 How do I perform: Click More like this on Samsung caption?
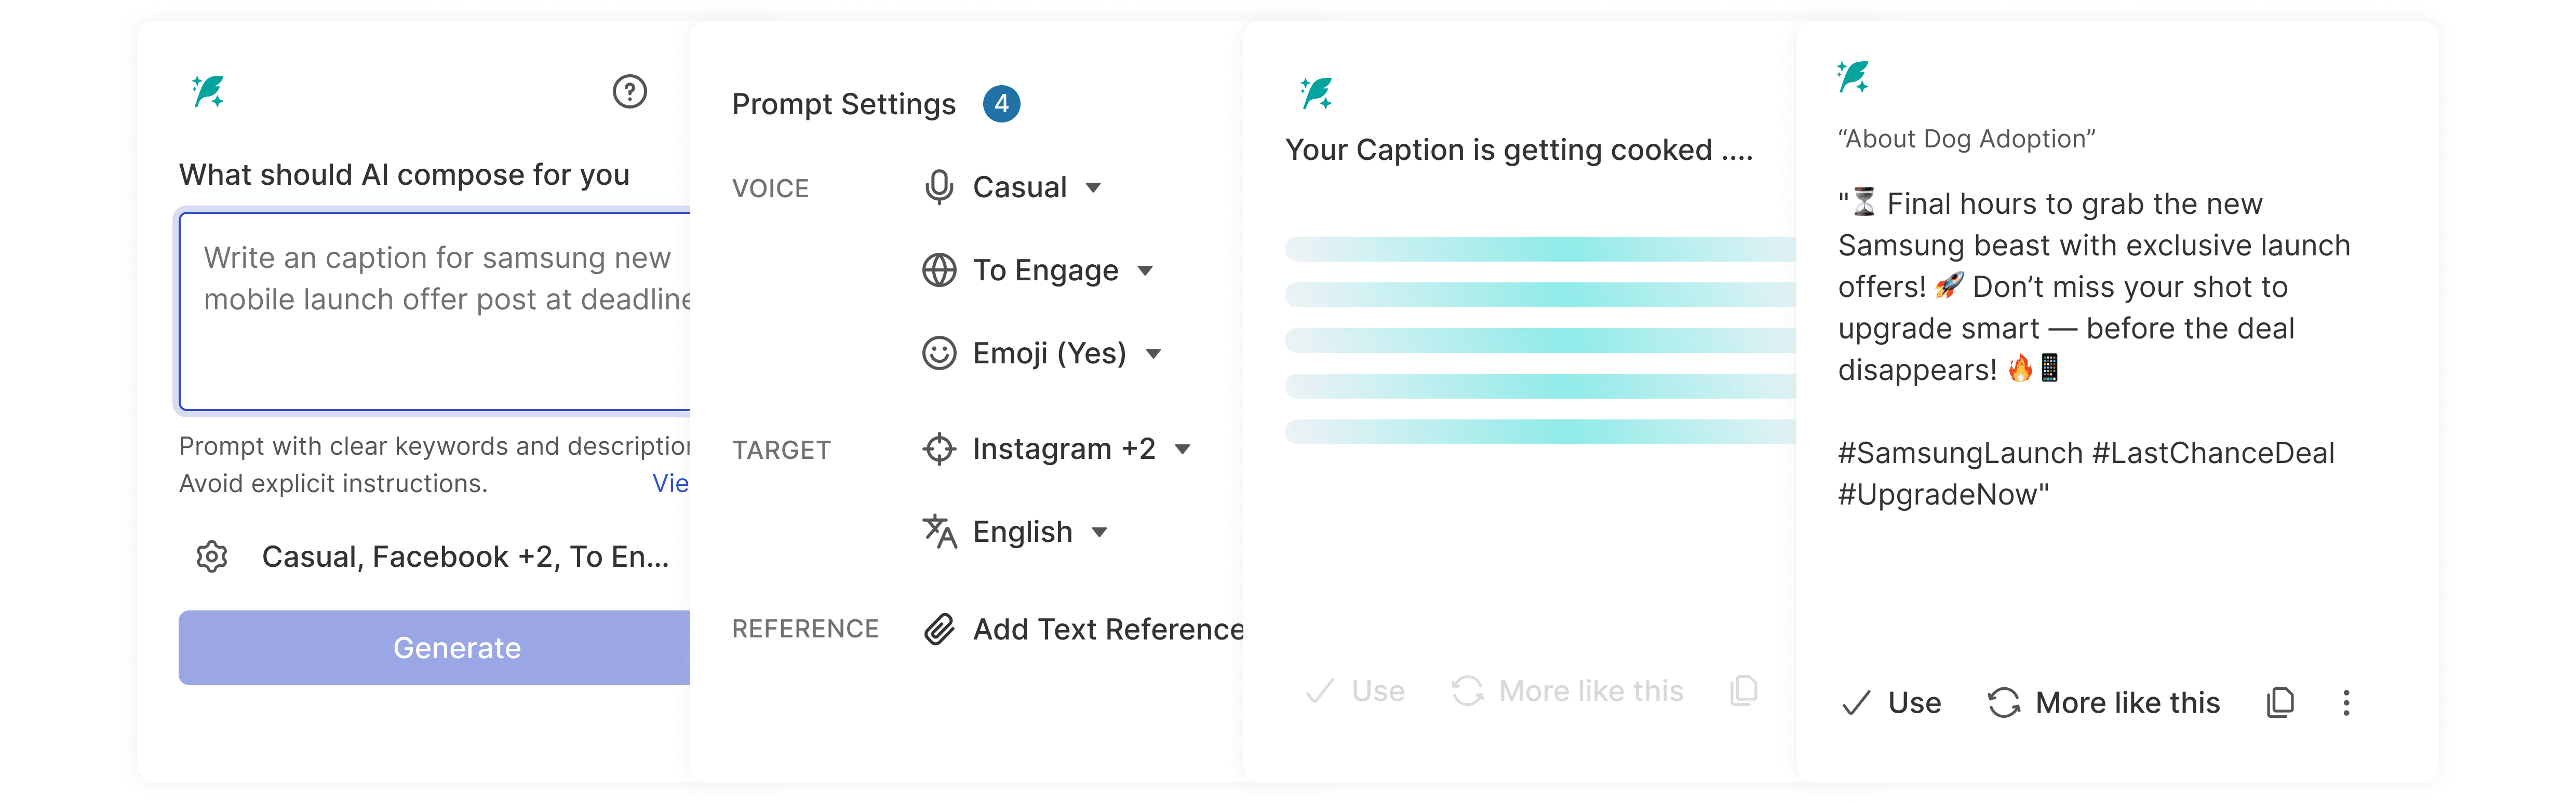pyautogui.click(x=2127, y=702)
